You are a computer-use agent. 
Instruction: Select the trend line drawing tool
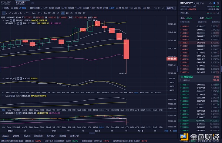(x=10, y=13)
